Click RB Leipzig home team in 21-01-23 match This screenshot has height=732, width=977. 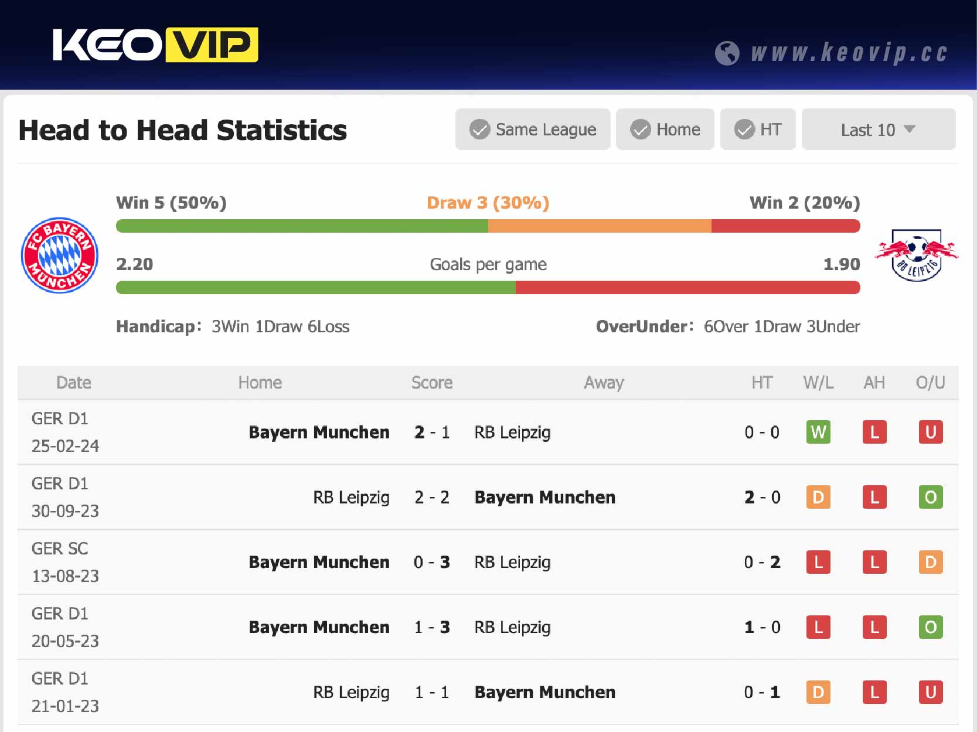point(351,693)
